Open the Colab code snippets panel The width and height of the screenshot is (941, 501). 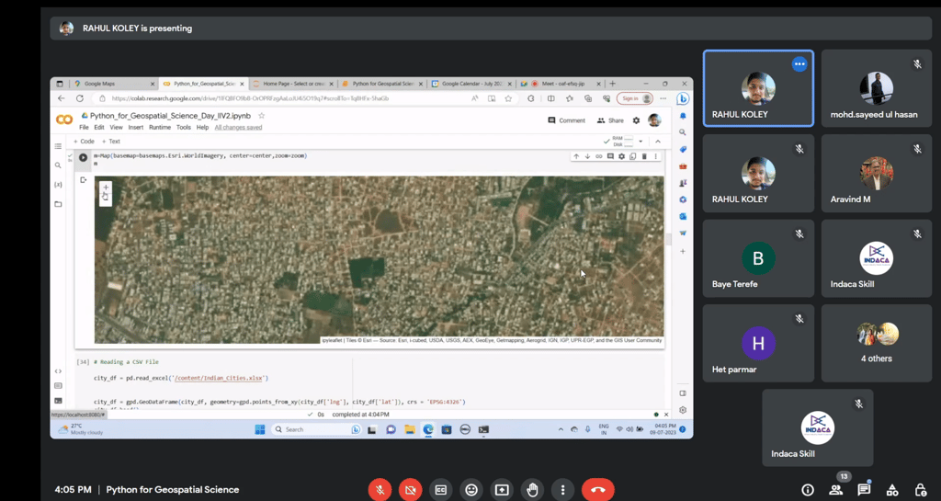coord(58,371)
